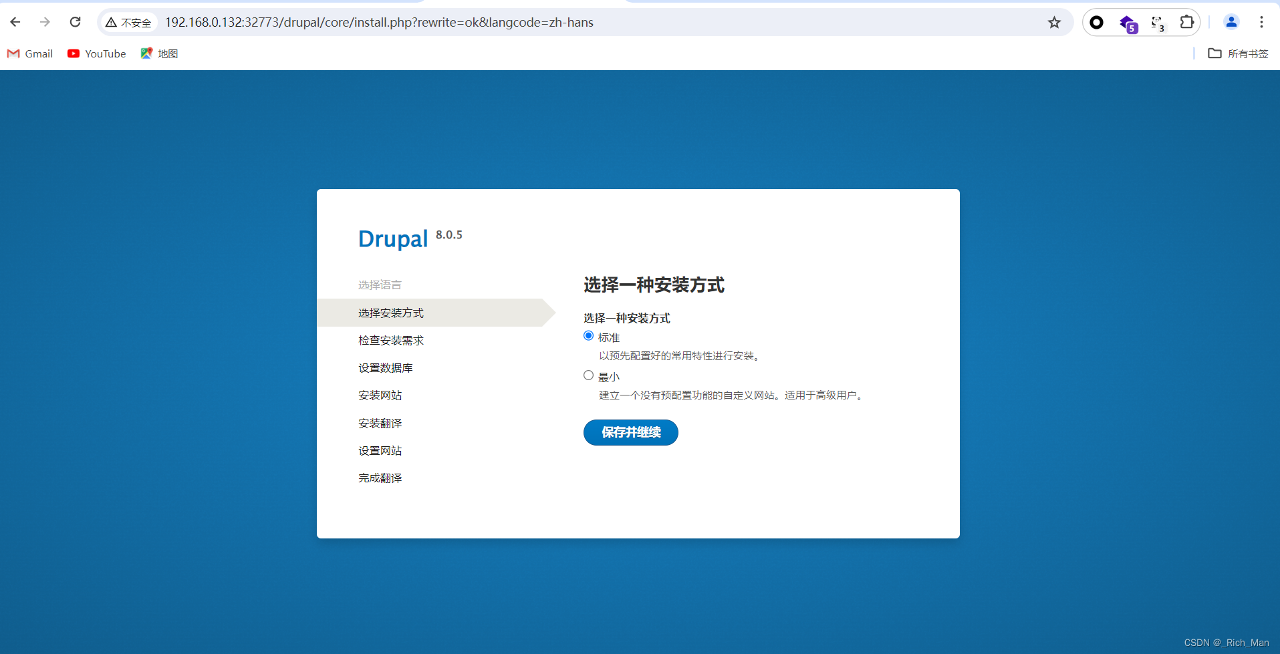Click the forward navigation arrow
The height and width of the screenshot is (654, 1280).
tap(45, 21)
